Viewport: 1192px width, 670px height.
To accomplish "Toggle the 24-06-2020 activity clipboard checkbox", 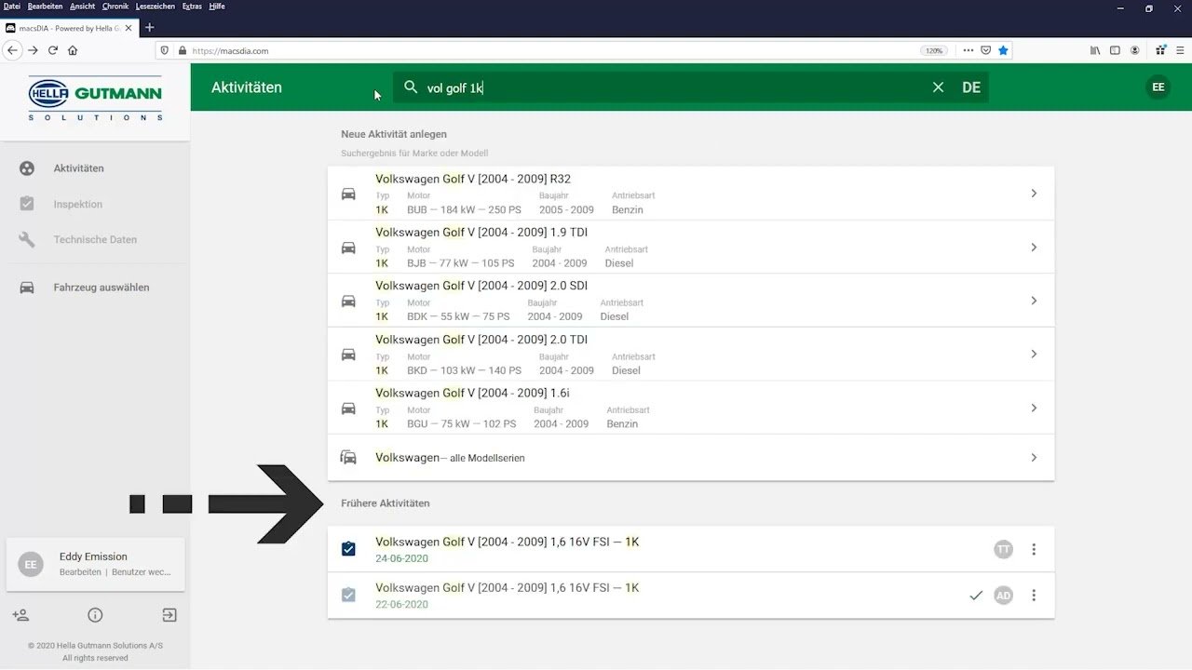I will [x=348, y=549].
